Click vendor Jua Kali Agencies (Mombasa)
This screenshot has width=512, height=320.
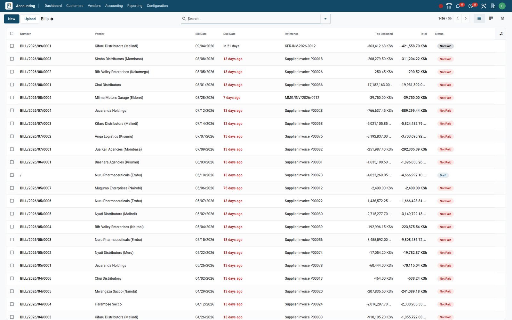pos(118,149)
